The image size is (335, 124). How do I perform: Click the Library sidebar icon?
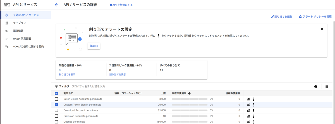click(7, 23)
